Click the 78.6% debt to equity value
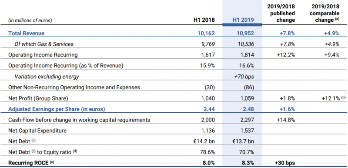Image resolution: width=348 pixels, height=168 pixels. (207, 152)
